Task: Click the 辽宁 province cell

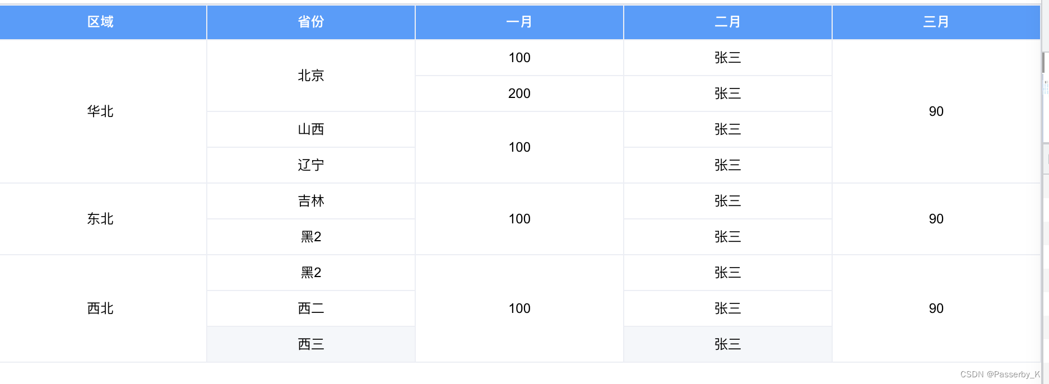Action: click(x=310, y=165)
